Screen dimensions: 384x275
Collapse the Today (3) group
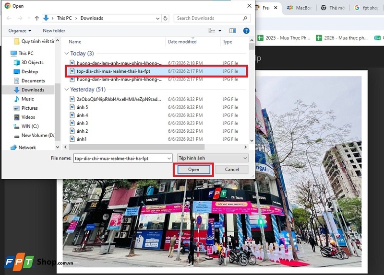coord(66,53)
